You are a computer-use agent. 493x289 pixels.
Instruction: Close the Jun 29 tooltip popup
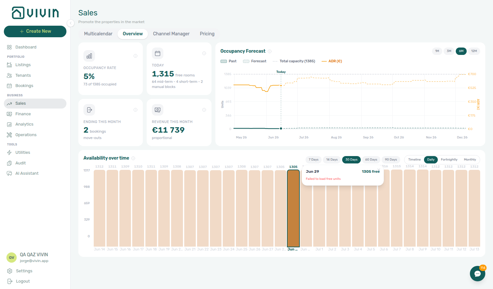coord(379,170)
